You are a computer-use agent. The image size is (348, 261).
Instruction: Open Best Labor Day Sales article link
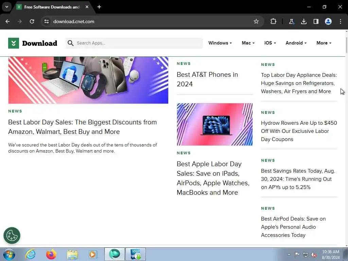pyautogui.click(x=82, y=127)
